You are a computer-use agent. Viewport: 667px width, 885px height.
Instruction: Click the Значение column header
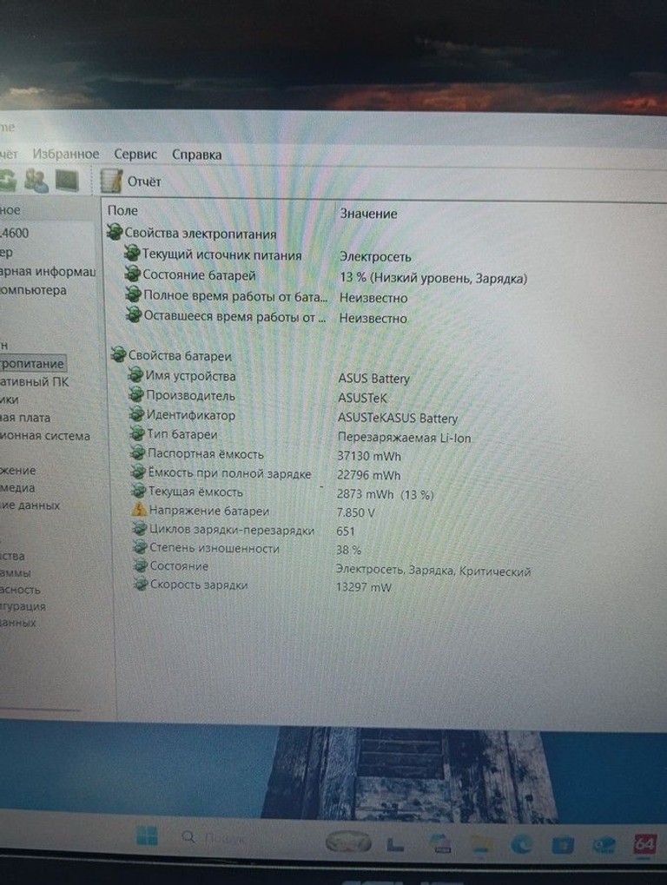(368, 214)
